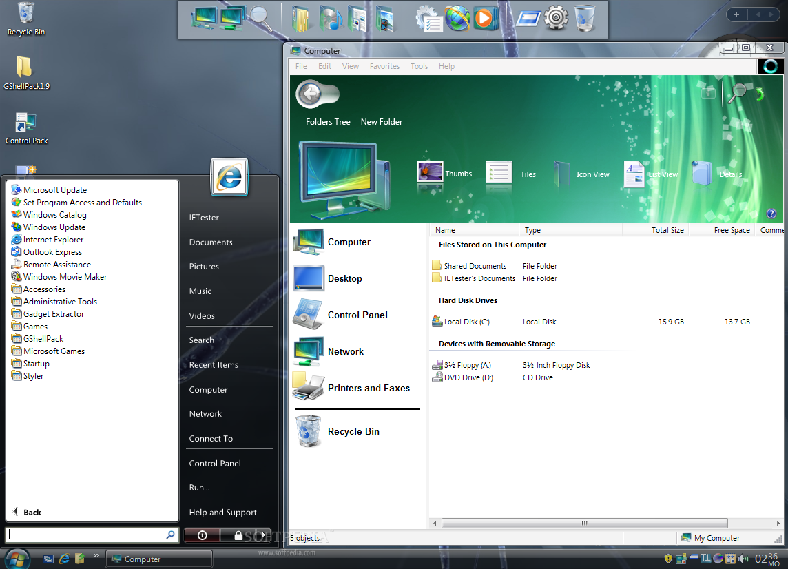
Task: Open Printers and Faxes in left panel
Action: 351,388
